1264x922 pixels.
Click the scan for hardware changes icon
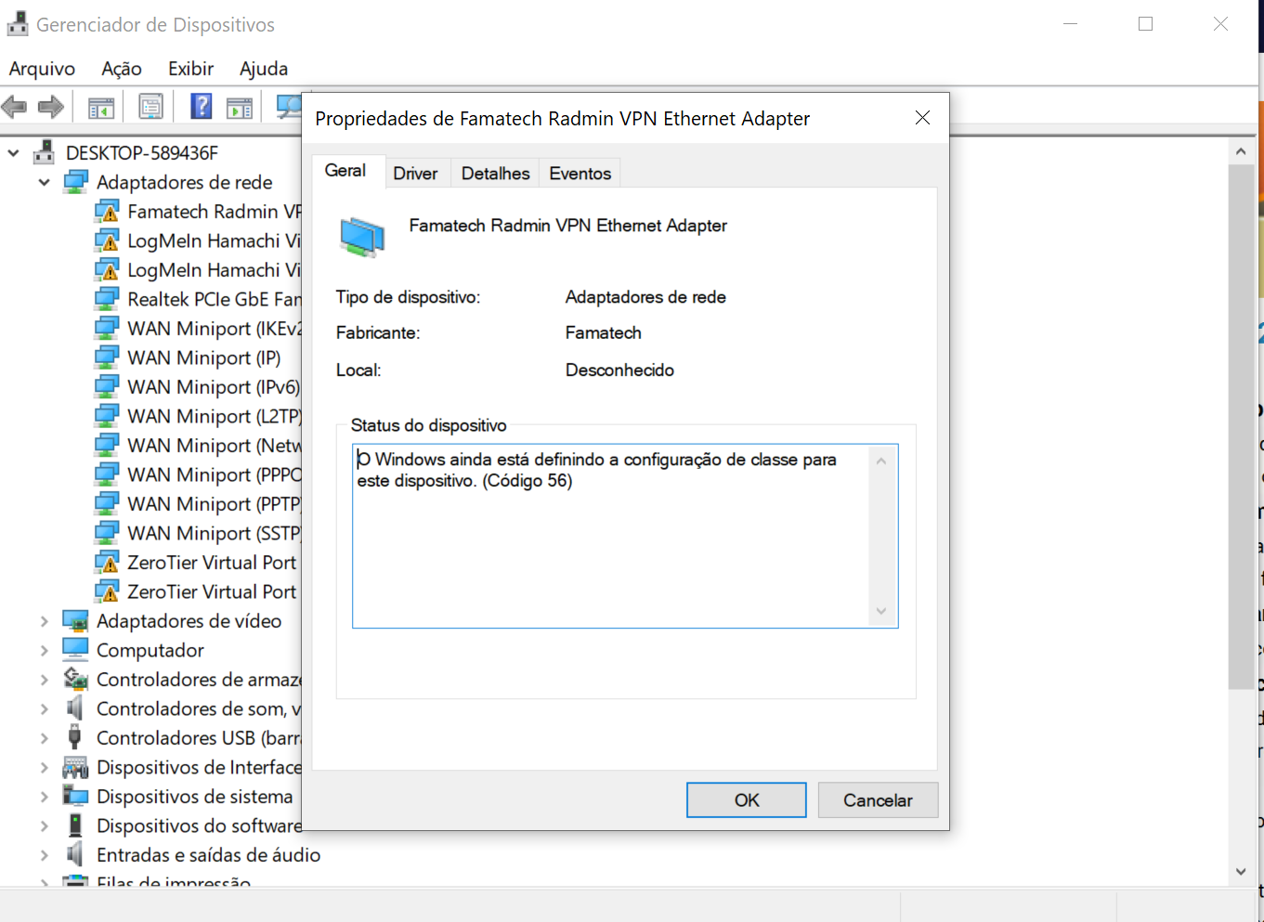click(289, 107)
